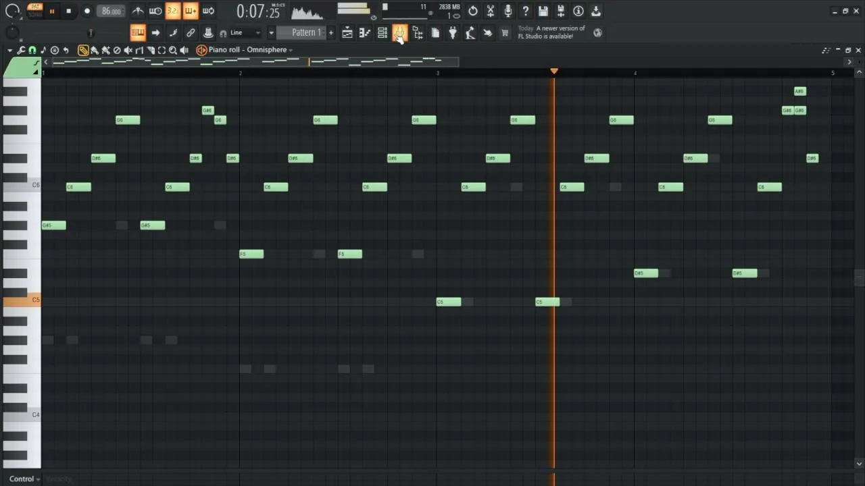
Task: Click the C5 piano key
Action: pyautogui.click(x=22, y=300)
